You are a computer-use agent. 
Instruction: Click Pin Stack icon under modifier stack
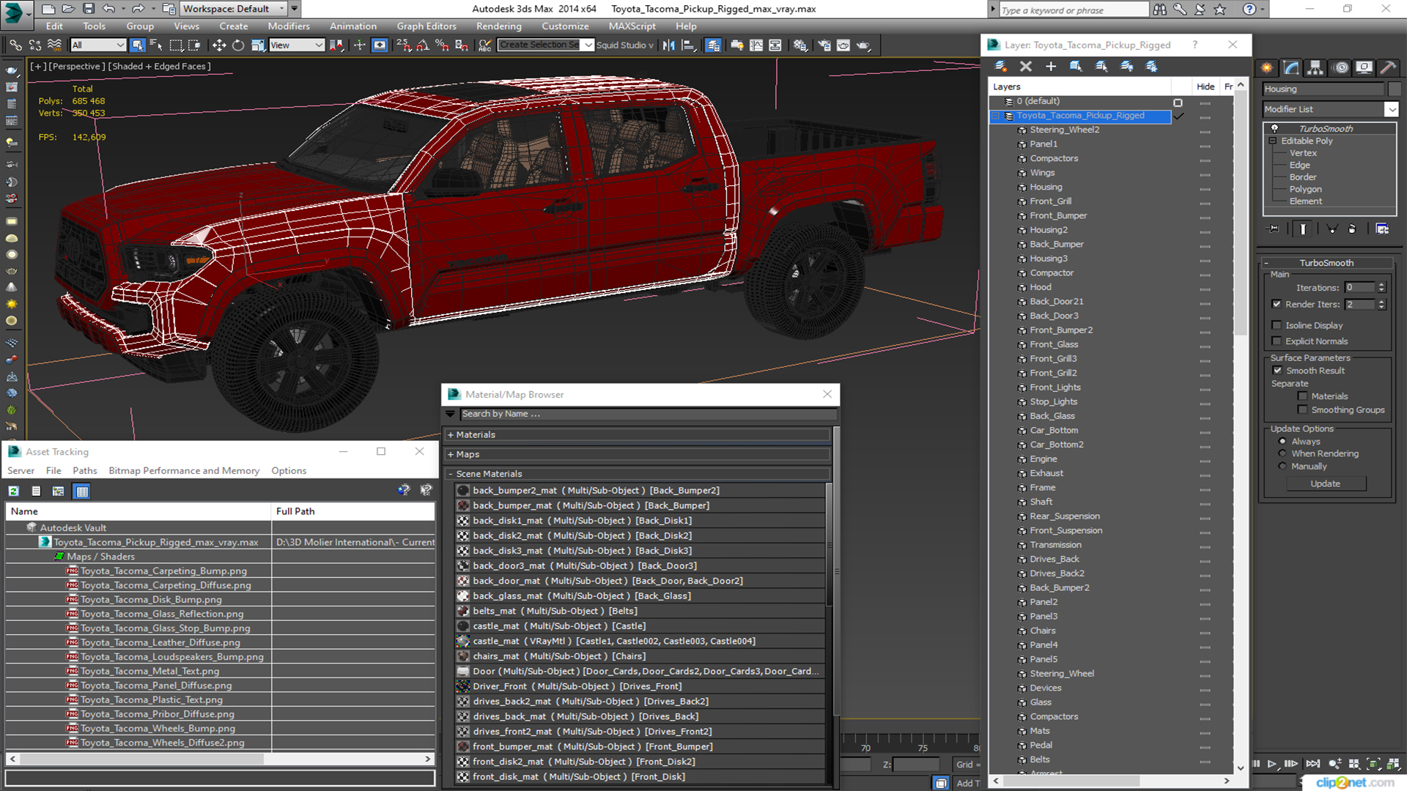1274,229
